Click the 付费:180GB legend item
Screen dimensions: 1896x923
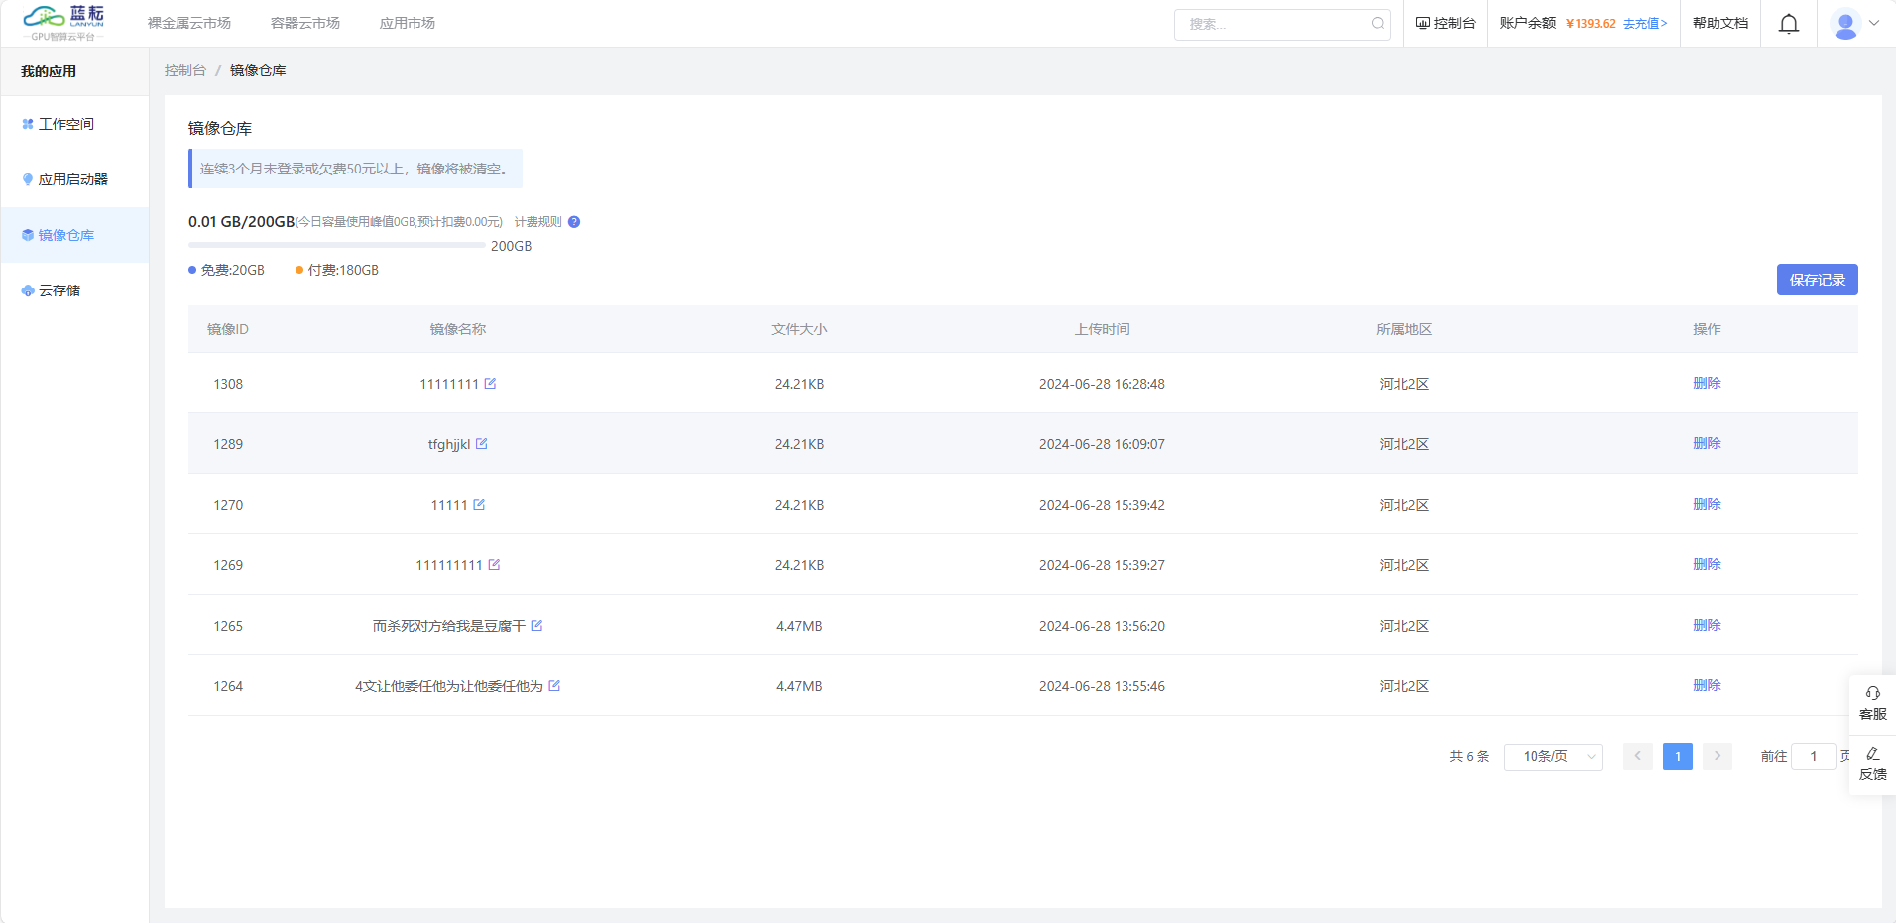(337, 270)
